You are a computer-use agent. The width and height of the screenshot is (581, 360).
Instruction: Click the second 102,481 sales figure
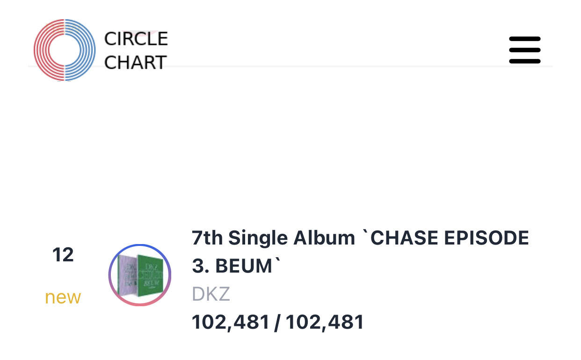(325, 322)
